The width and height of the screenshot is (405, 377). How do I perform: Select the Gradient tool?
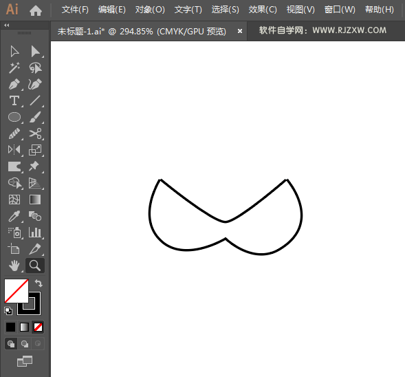point(35,200)
